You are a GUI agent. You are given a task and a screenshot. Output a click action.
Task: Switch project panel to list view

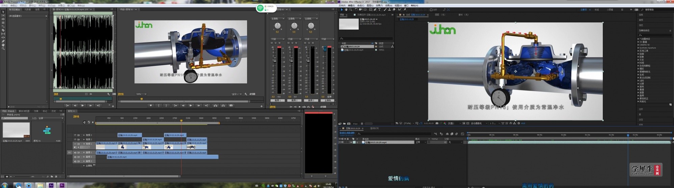(x=3, y=176)
